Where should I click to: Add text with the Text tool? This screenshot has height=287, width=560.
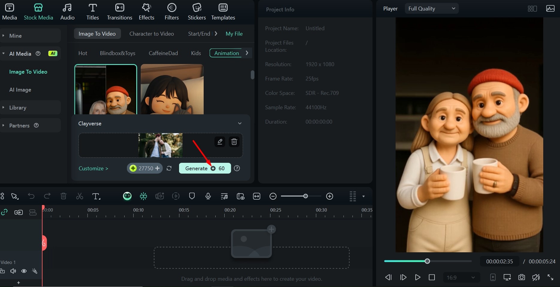tap(96, 196)
